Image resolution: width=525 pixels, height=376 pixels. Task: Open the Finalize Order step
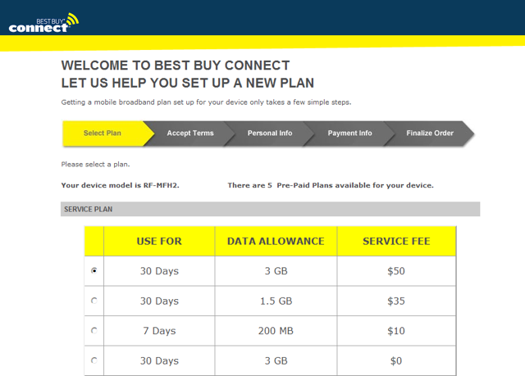tap(429, 134)
